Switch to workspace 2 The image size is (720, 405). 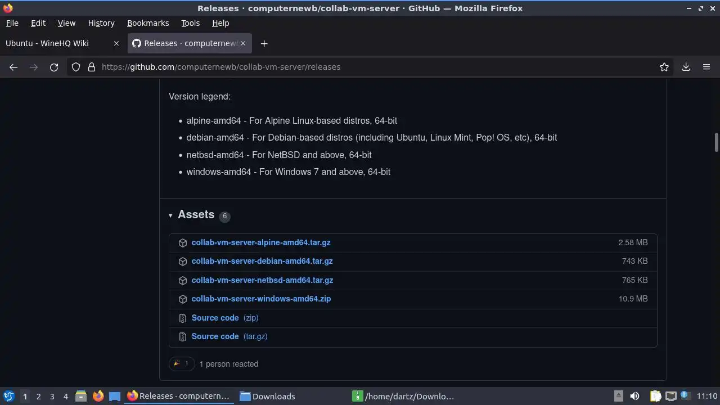(38, 396)
